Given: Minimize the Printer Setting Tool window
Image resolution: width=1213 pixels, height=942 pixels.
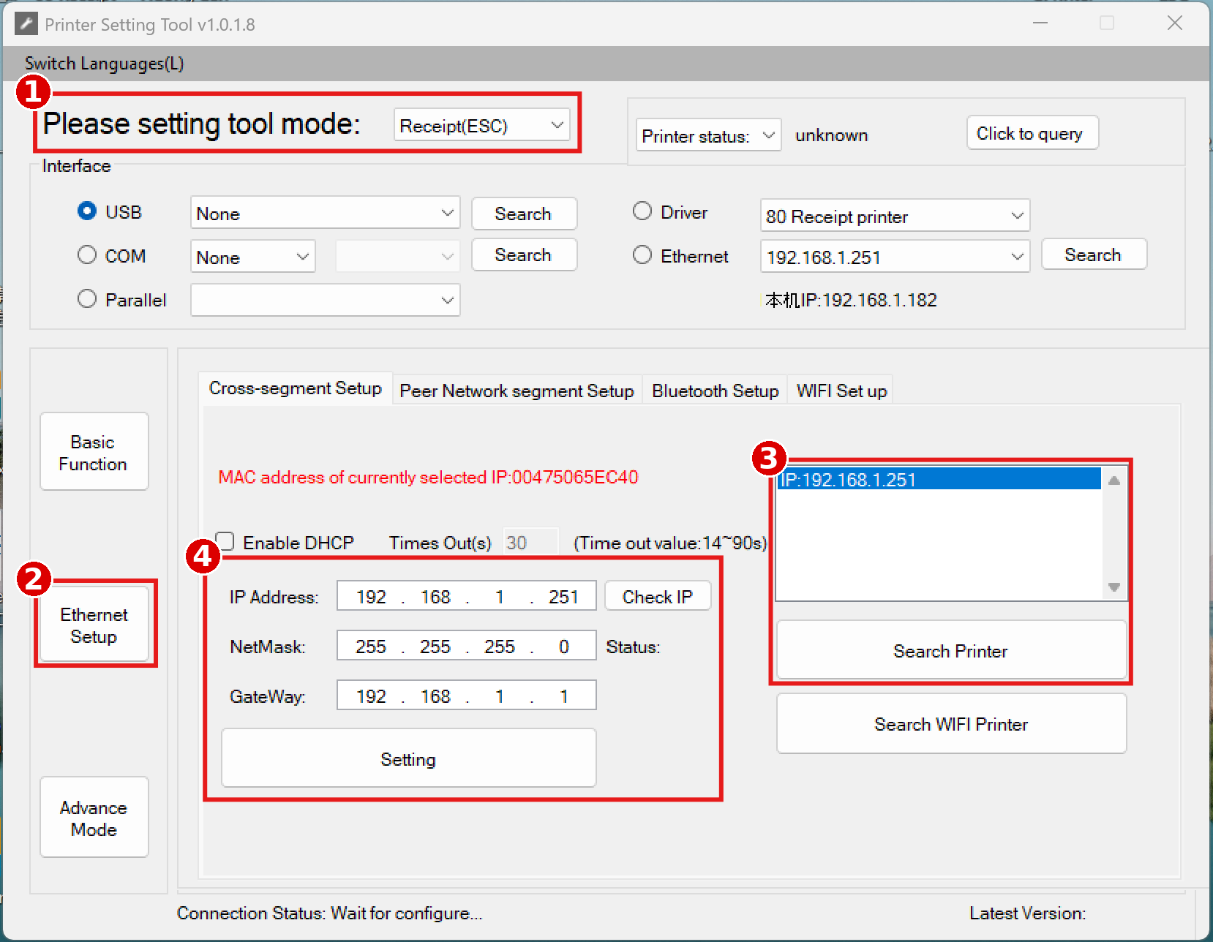Looking at the screenshot, I should (x=1040, y=23).
